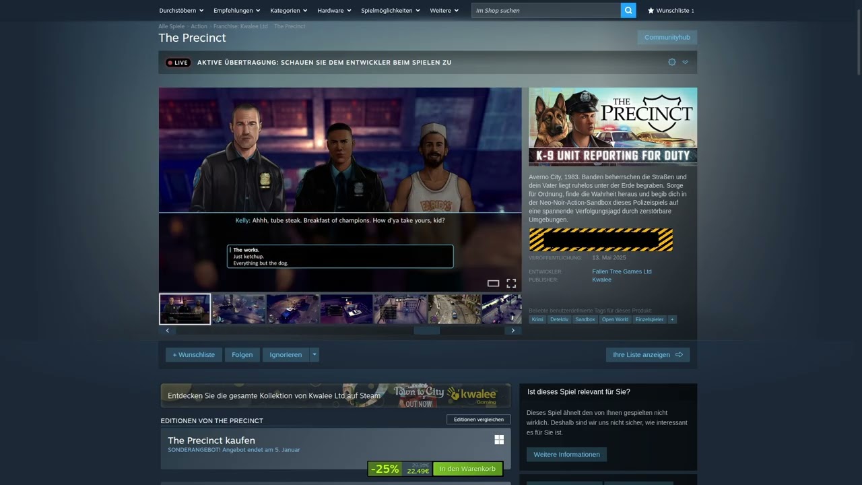Advance screenshot strip with right arrow

point(513,331)
